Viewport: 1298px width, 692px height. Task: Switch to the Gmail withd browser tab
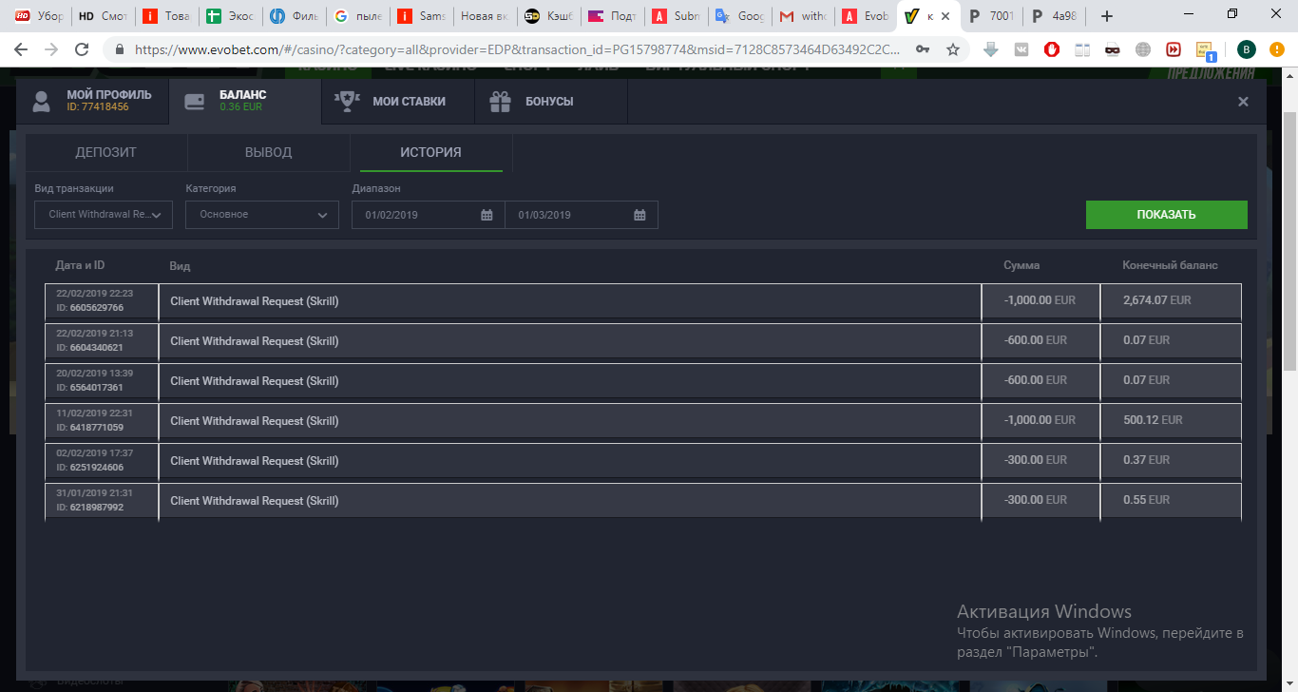click(801, 16)
